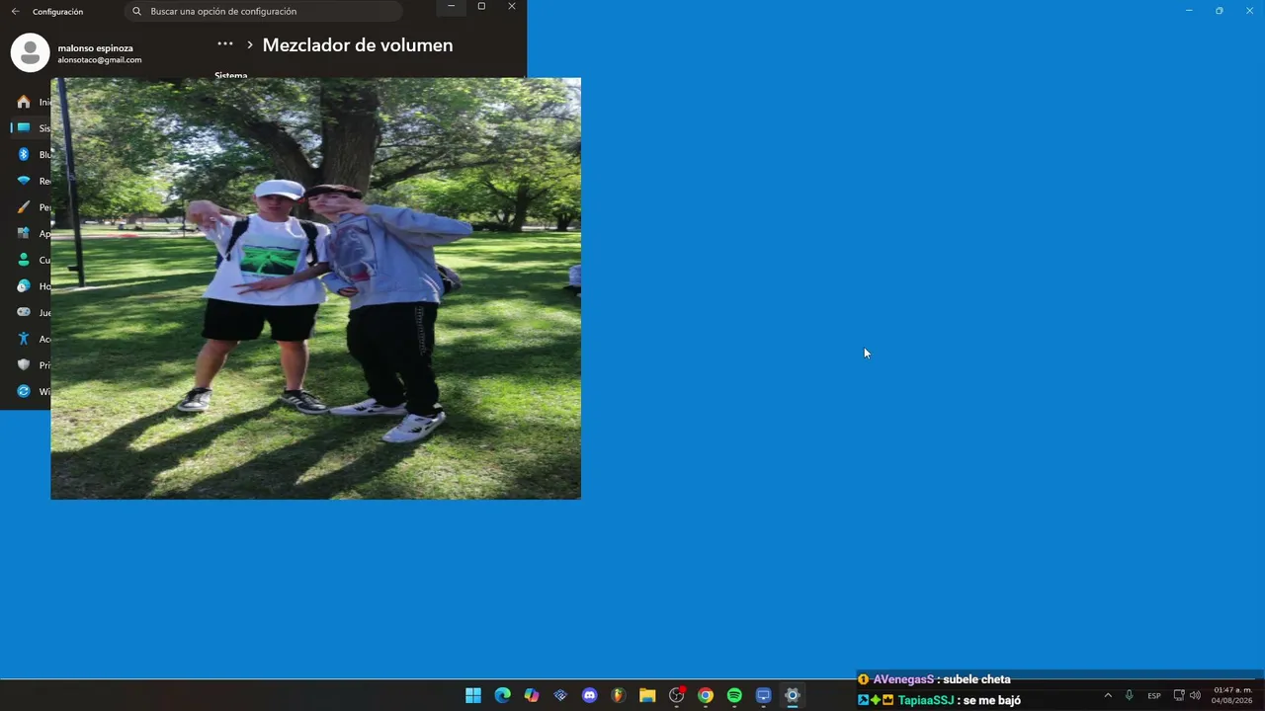Switch the ESP input language indicator
The height and width of the screenshot is (711, 1265).
point(1154,696)
